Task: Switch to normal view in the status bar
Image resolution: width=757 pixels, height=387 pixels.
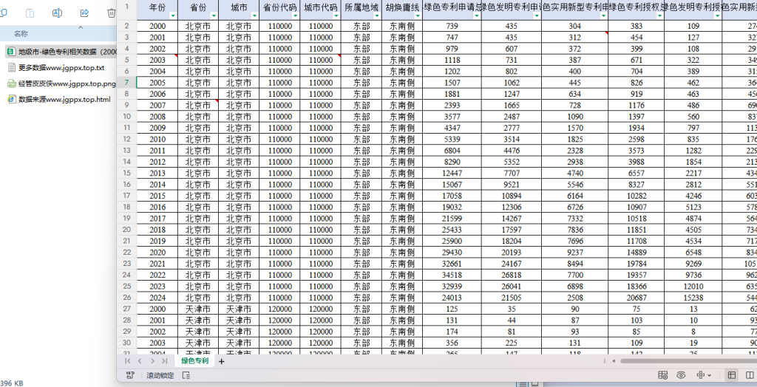Action: [x=732, y=375]
